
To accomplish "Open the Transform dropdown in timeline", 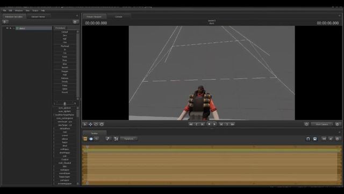I will [129, 139].
